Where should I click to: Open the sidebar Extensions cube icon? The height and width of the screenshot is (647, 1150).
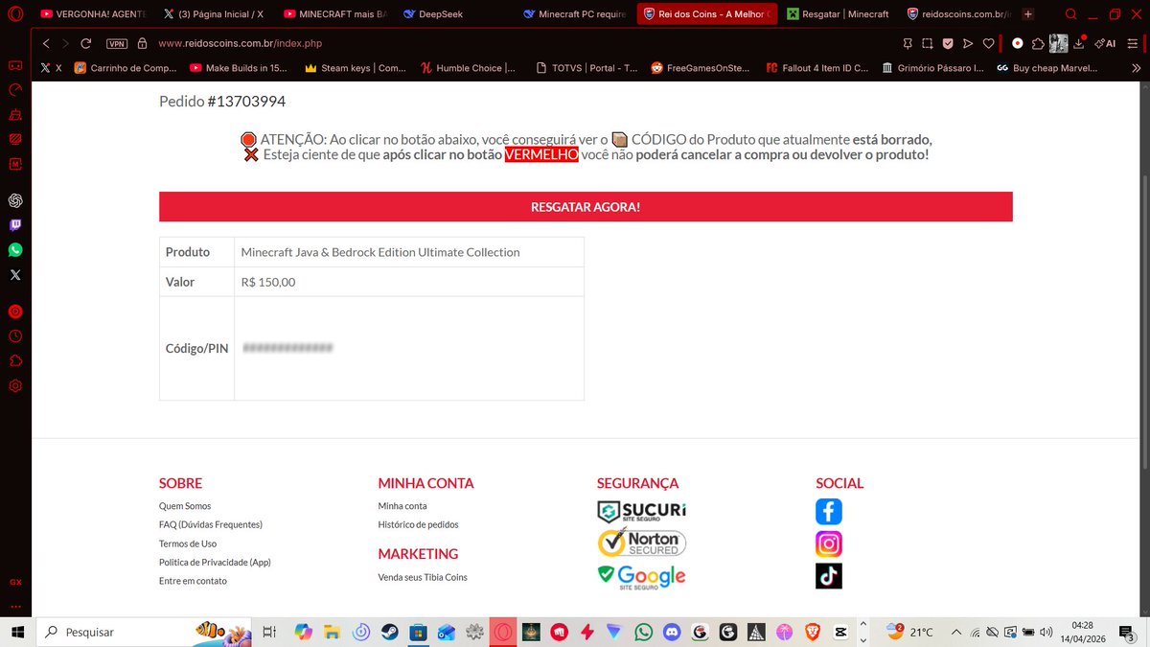click(x=15, y=361)
